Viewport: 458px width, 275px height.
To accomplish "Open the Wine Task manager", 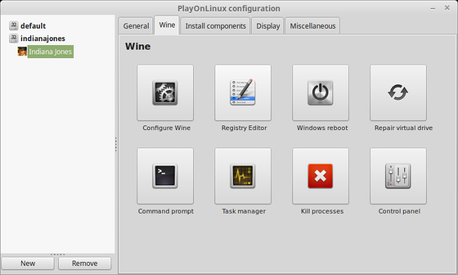I will [x=243, y=176].
